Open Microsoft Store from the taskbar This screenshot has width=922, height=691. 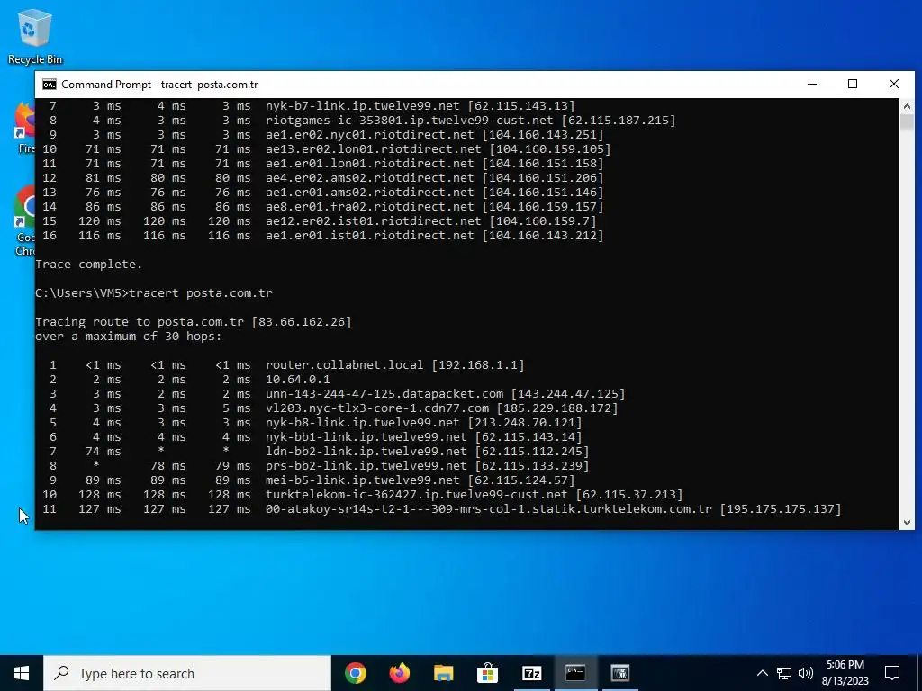487,673
